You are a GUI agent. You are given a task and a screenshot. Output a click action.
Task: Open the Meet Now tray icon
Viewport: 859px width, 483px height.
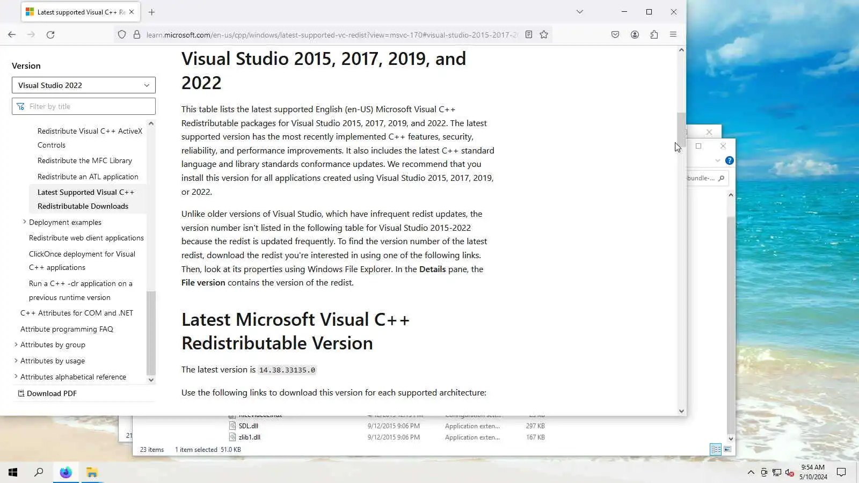(x=764, y=472)
